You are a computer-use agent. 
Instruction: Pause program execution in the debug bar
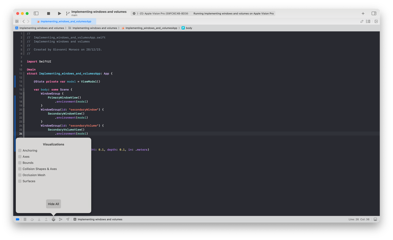(25, 219)
